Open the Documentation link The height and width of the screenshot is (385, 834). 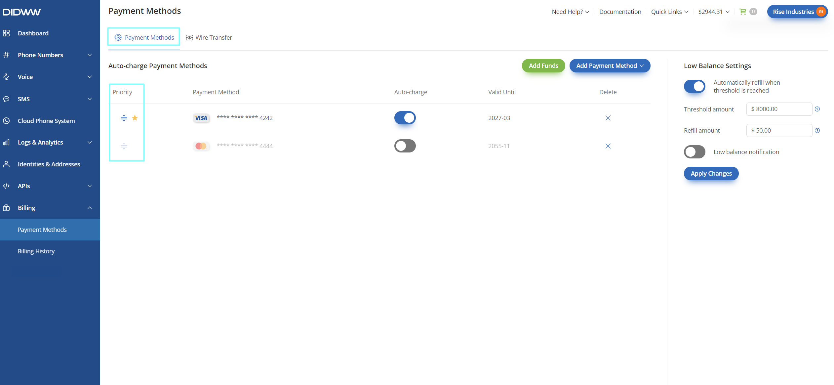click(620, 12)
